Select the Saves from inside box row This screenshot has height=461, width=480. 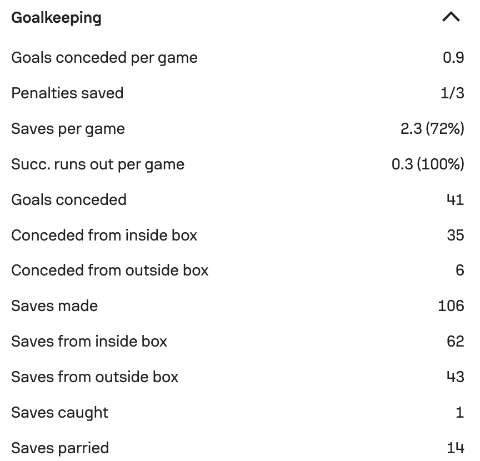point(238,342)
